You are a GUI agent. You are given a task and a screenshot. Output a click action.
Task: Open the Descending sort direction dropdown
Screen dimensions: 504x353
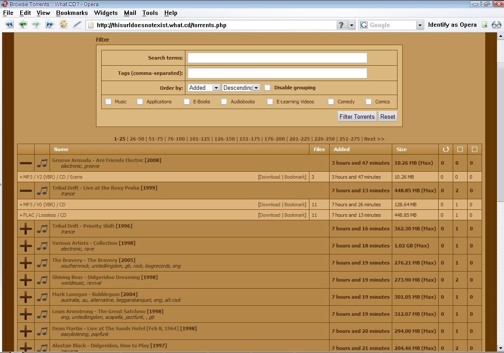click(241, 88)
